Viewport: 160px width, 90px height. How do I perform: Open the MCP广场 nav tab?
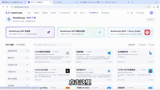pyautogui.click(x=93, y=13)
